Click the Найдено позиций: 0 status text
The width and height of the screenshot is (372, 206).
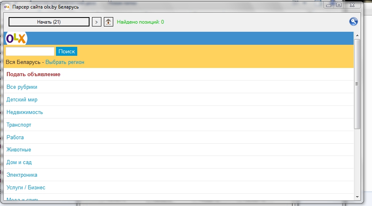point(141,22)
